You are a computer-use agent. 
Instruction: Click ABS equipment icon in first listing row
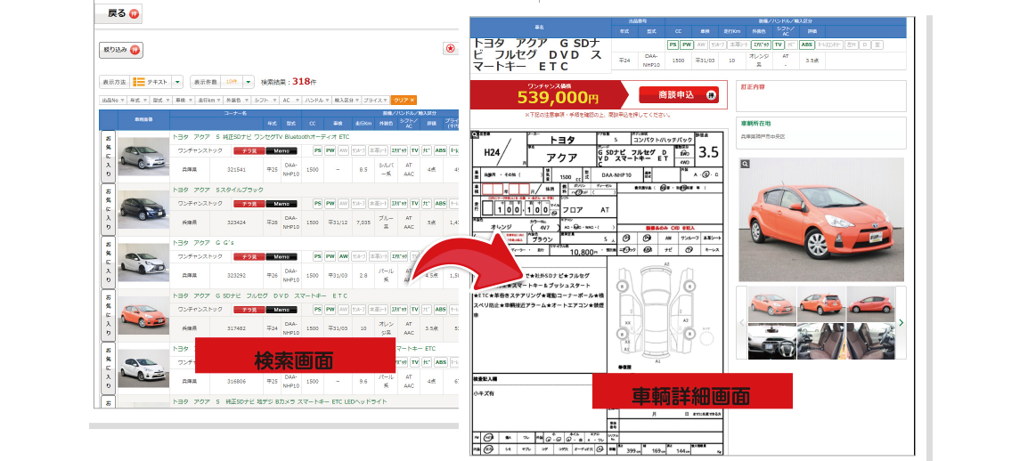[x=440, y=150]
